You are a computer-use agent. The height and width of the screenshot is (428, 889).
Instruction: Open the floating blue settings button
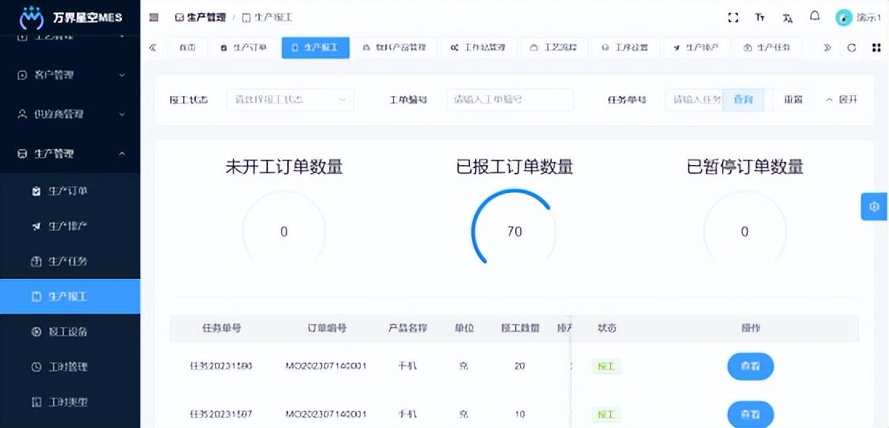[x=875, y=207]
